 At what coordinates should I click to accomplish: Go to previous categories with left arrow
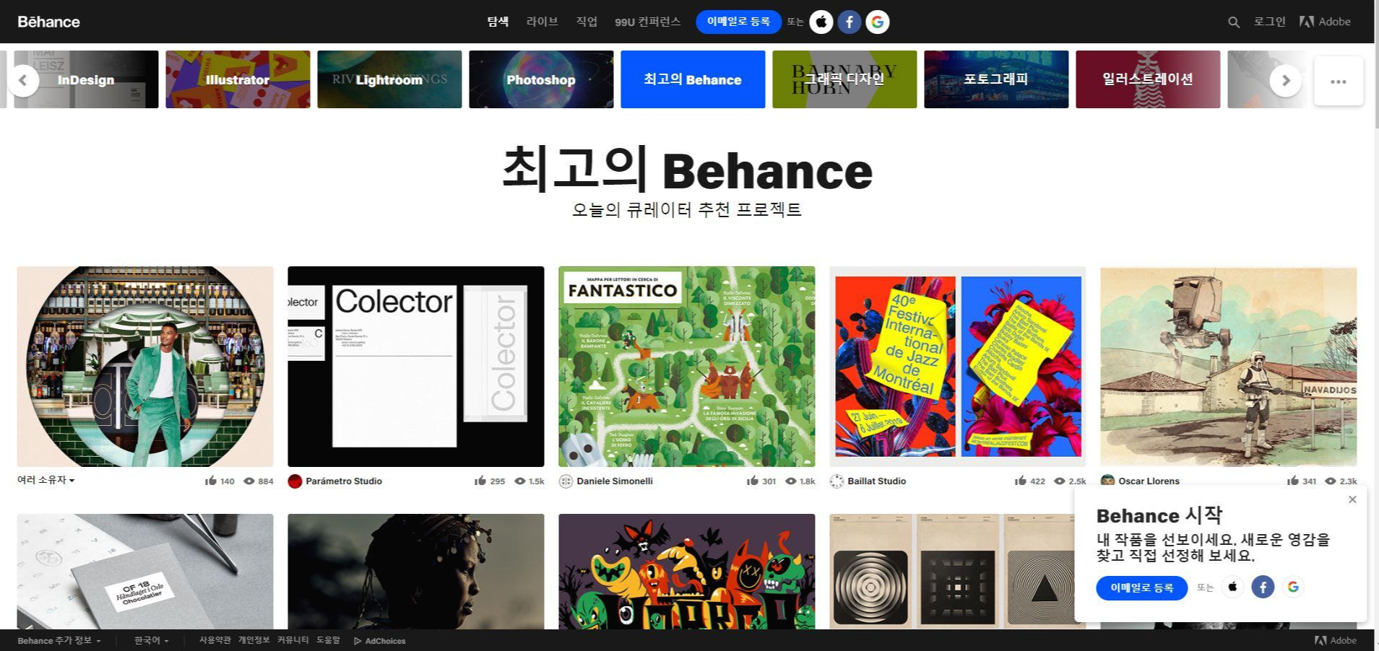coord(23,80)
